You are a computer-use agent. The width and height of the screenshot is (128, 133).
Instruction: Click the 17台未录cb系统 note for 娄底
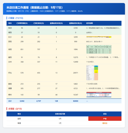pos(92,84)
